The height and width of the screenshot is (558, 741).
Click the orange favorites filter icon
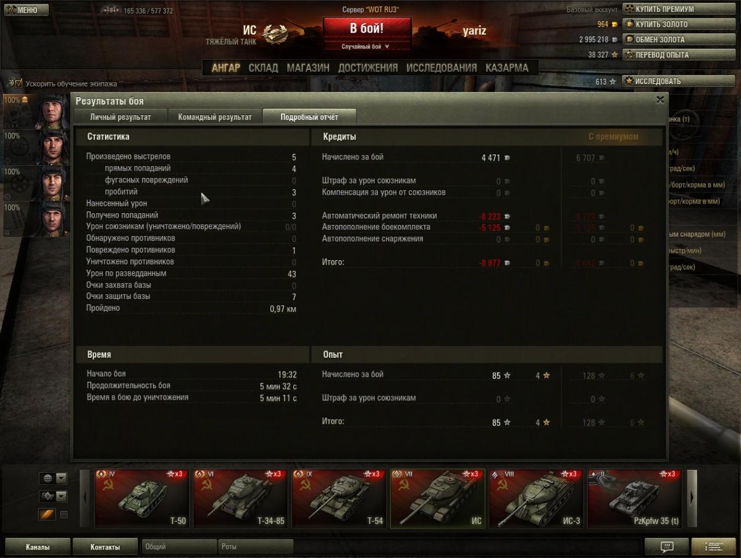pos(48,514)
